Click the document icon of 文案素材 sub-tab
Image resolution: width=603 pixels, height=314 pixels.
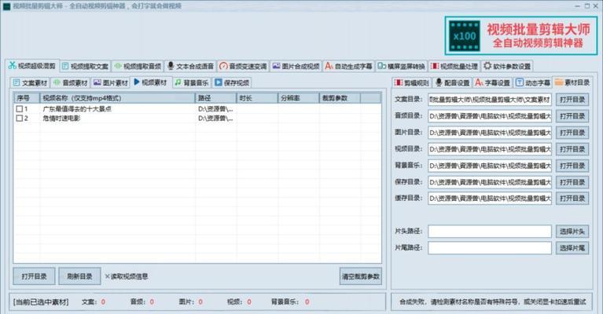click(x=17, y=82)
